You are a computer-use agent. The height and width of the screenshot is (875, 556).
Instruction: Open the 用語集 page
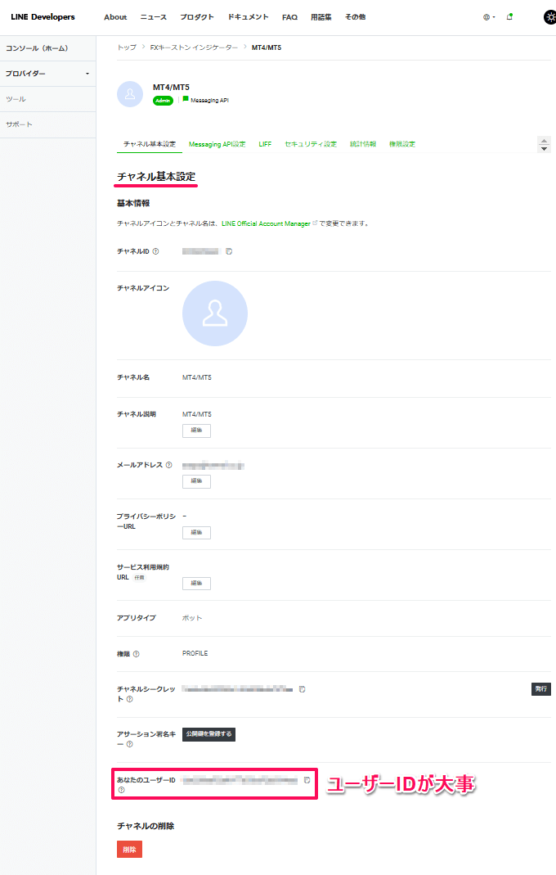(321, 17)
